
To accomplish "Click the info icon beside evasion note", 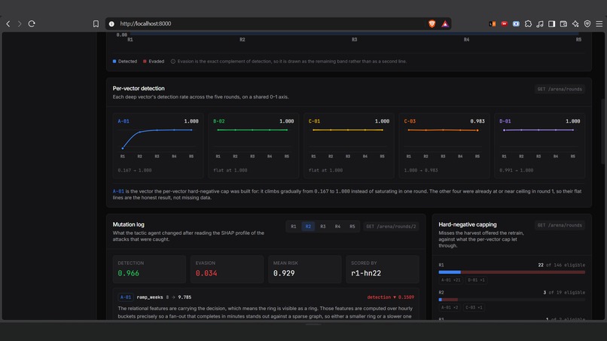I will [x=173, y=61].
